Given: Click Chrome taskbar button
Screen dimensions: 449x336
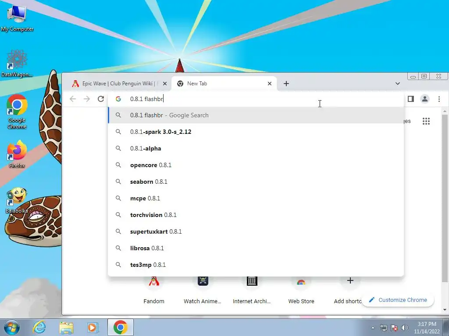Looking at the screenshot, I should (120, 327).
